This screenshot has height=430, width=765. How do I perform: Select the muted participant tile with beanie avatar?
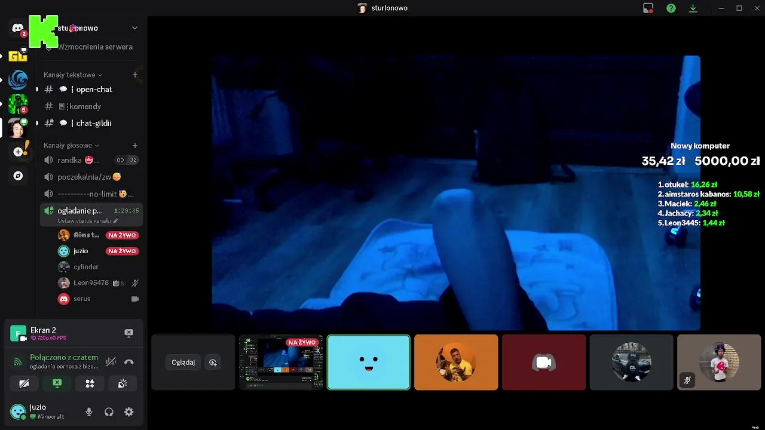tap(719, 362)
